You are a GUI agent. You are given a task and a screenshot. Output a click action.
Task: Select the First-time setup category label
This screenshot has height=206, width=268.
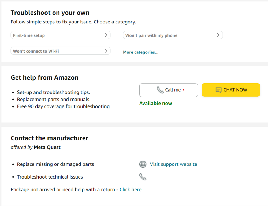[x=29, y=35]
